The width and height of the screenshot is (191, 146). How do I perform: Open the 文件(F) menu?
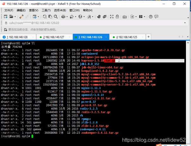[9, 10]
